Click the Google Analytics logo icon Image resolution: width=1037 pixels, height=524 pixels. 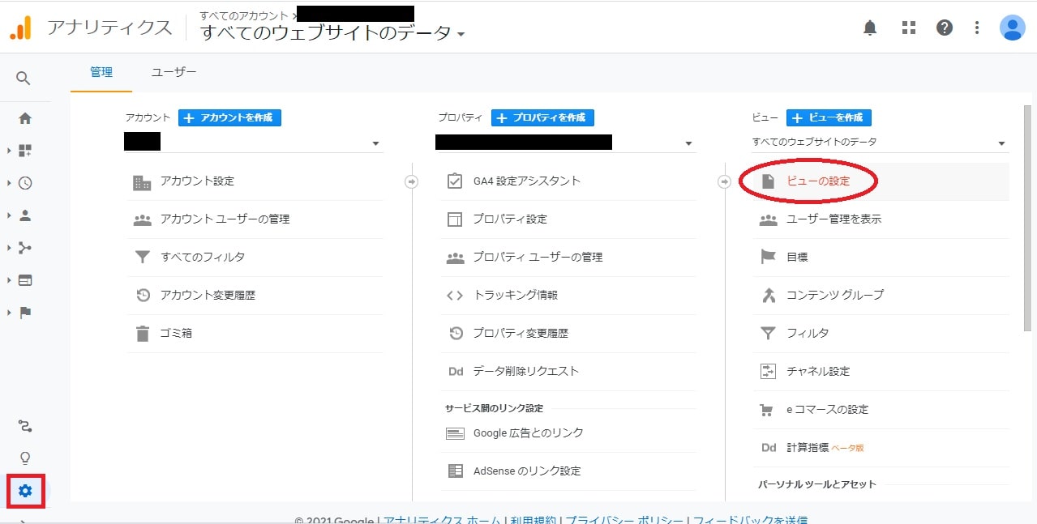tap(20, 28)
